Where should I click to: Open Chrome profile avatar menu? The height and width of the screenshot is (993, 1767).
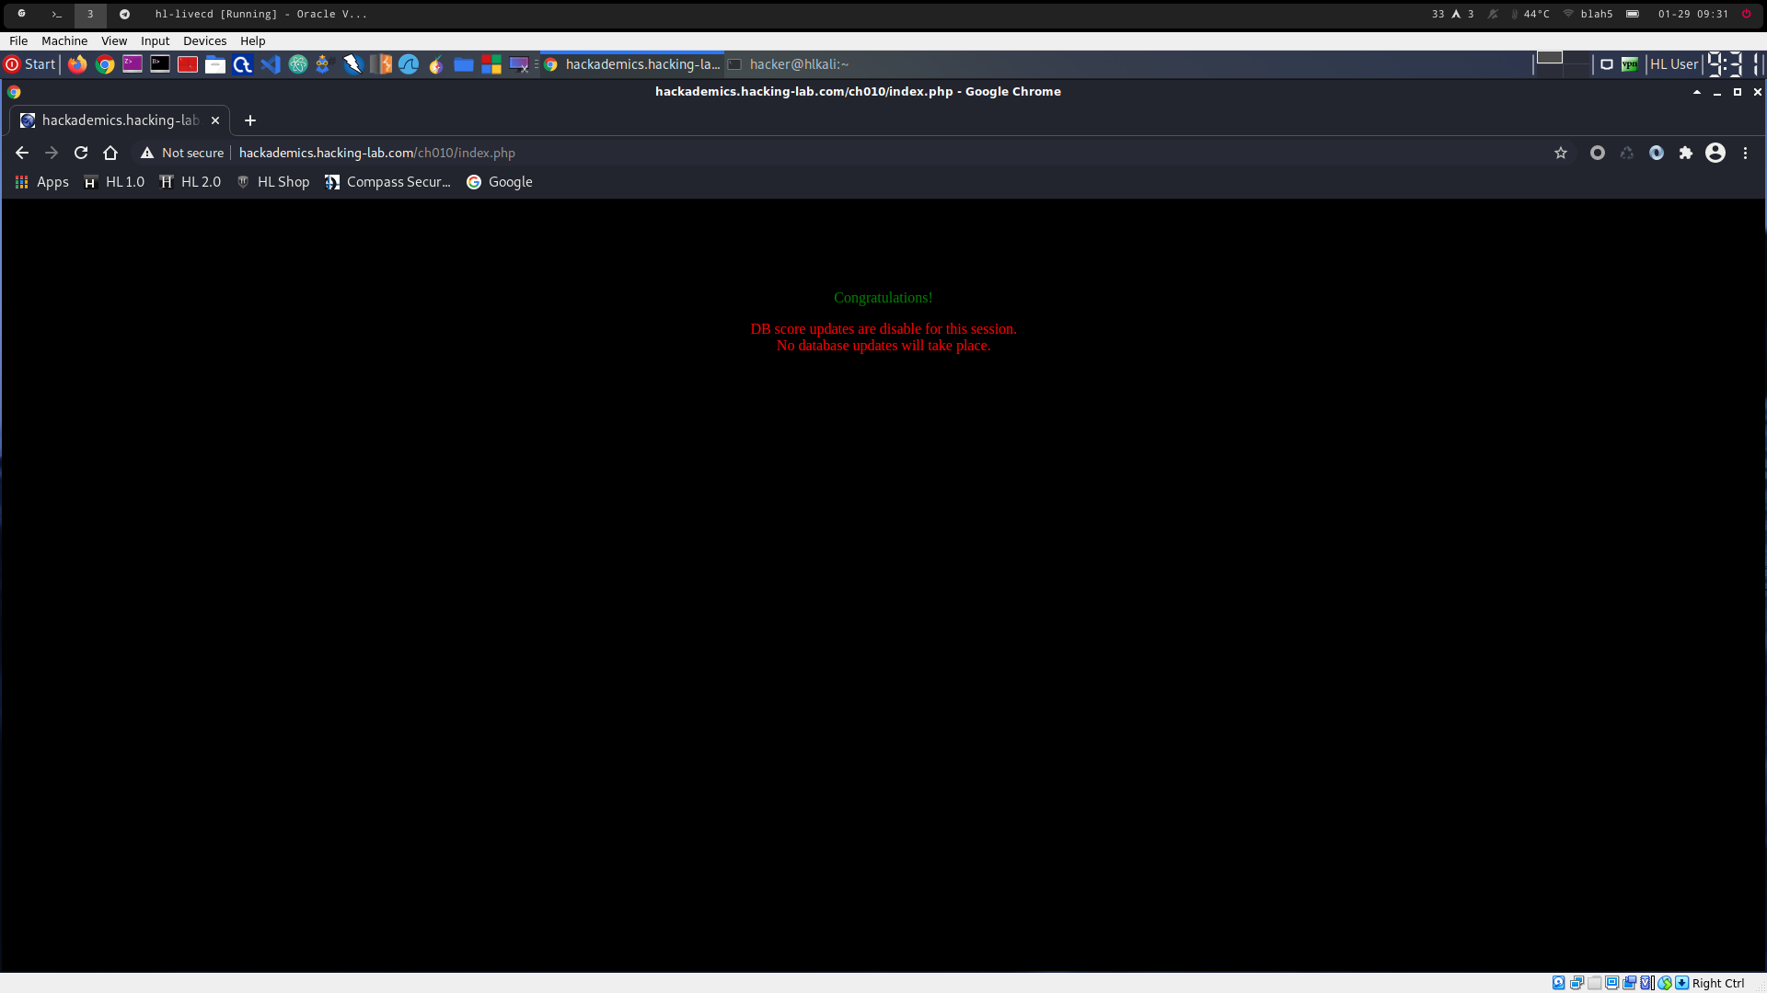[x=1715, y=153]
